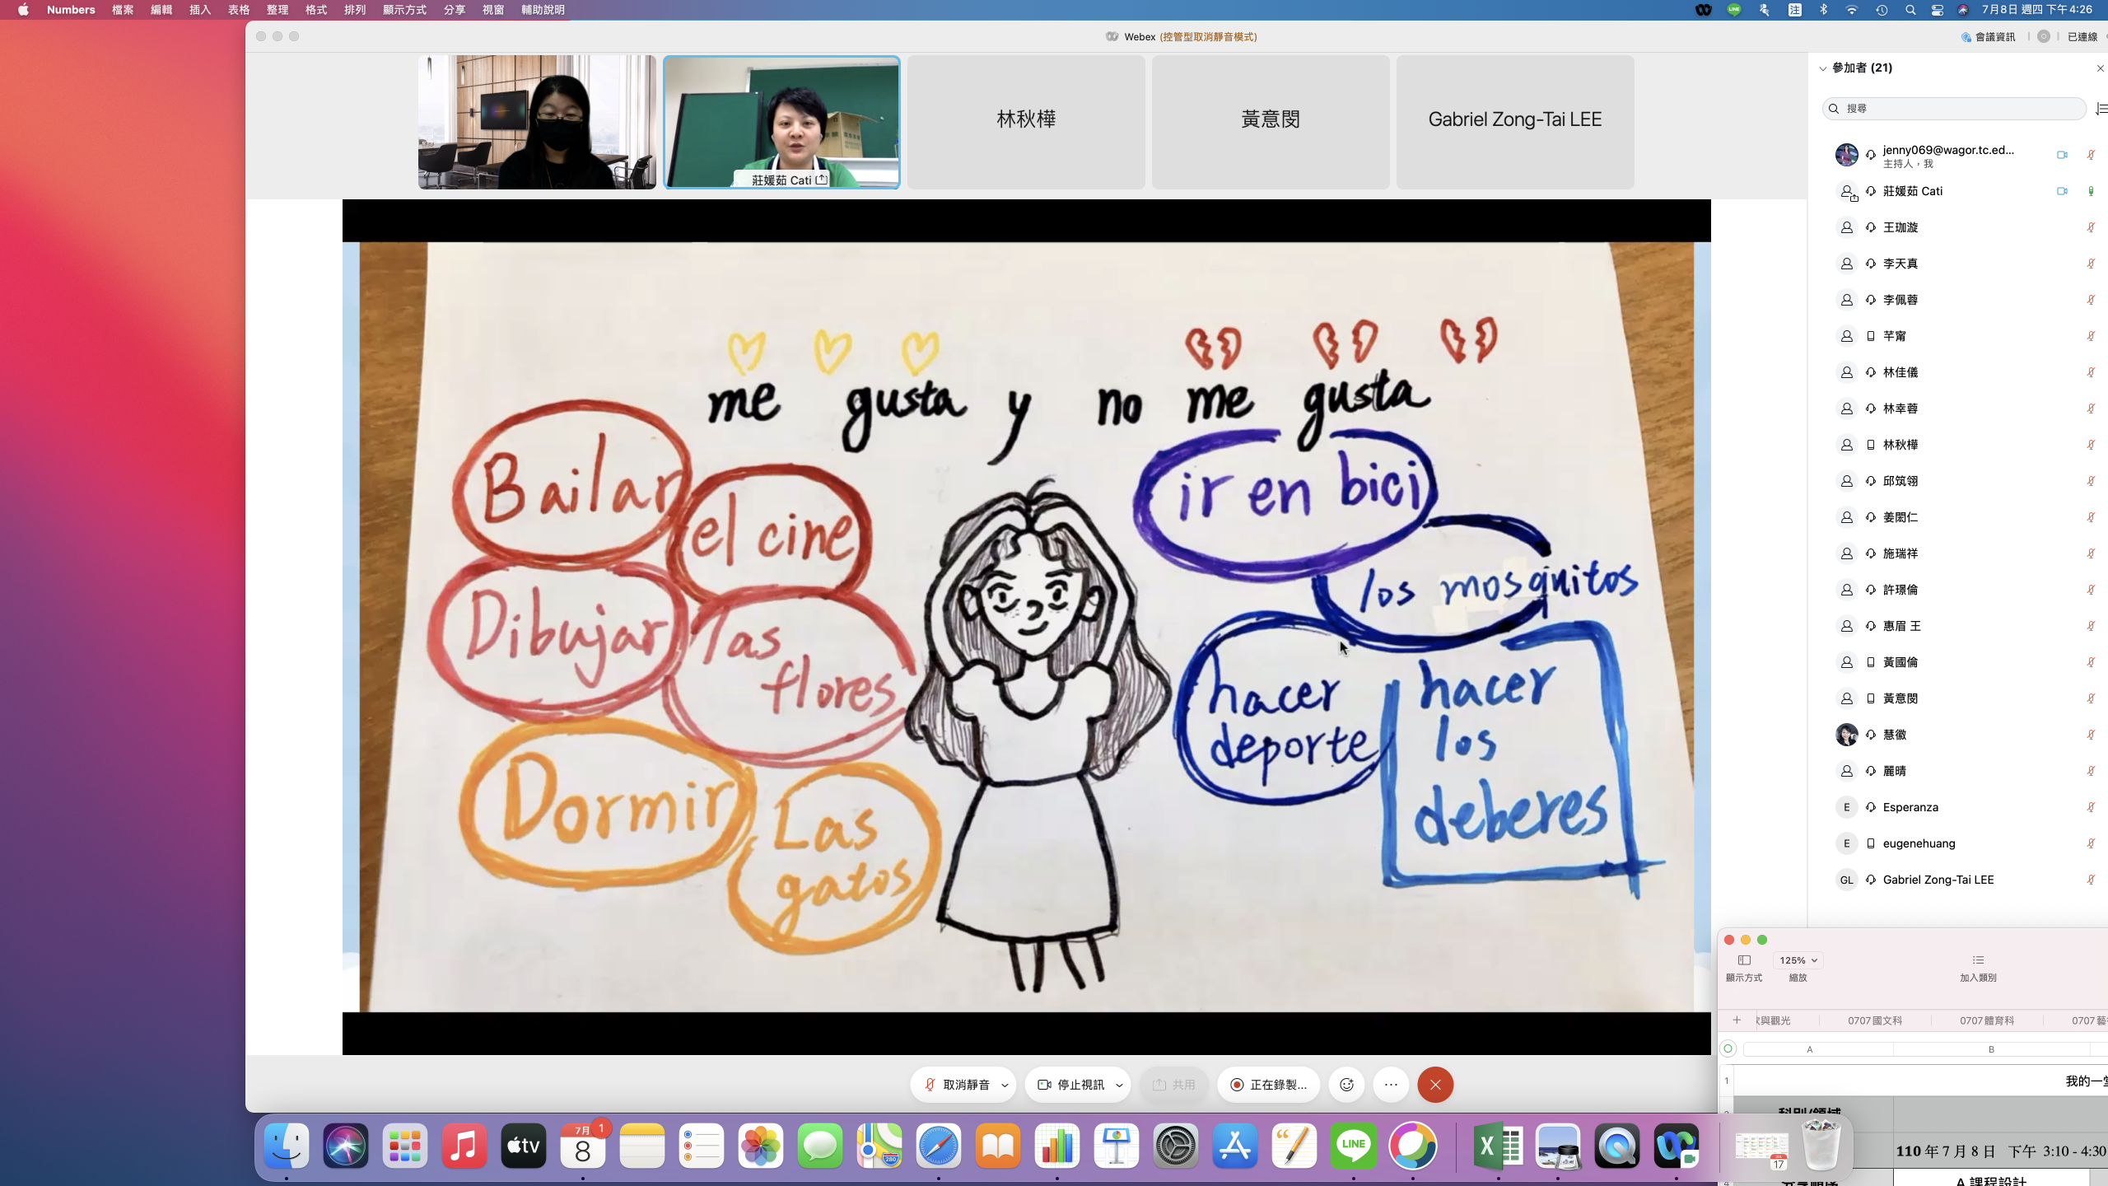Open the 125% zoom level dropdown
Viewport: 2108px width, 1186px height.
pyautogui.click(x=1798, y=960)
